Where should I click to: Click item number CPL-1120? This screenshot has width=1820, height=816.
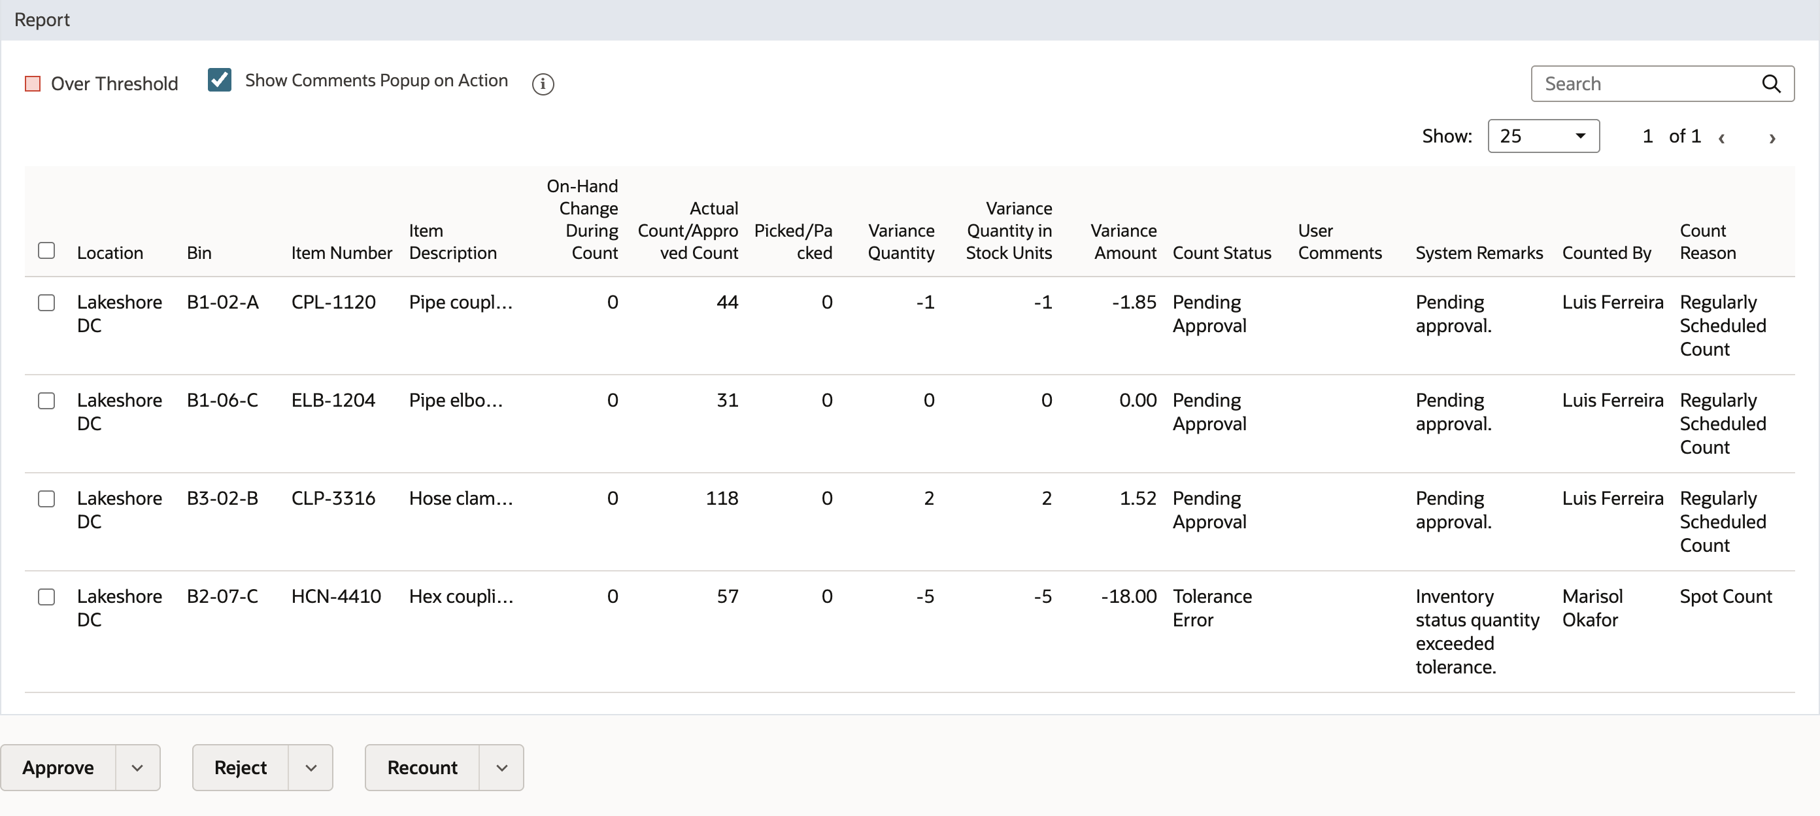point(333,302)
